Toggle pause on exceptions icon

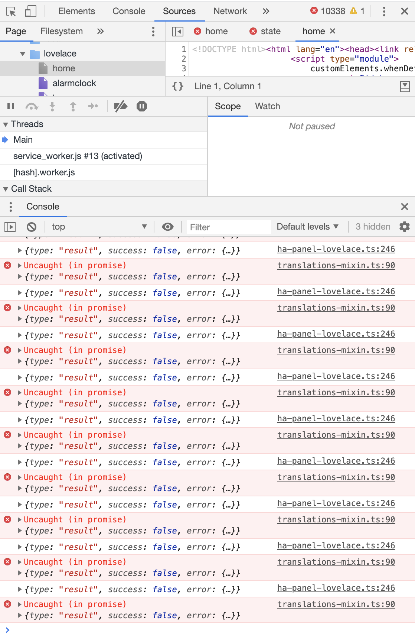click(142, 107)
